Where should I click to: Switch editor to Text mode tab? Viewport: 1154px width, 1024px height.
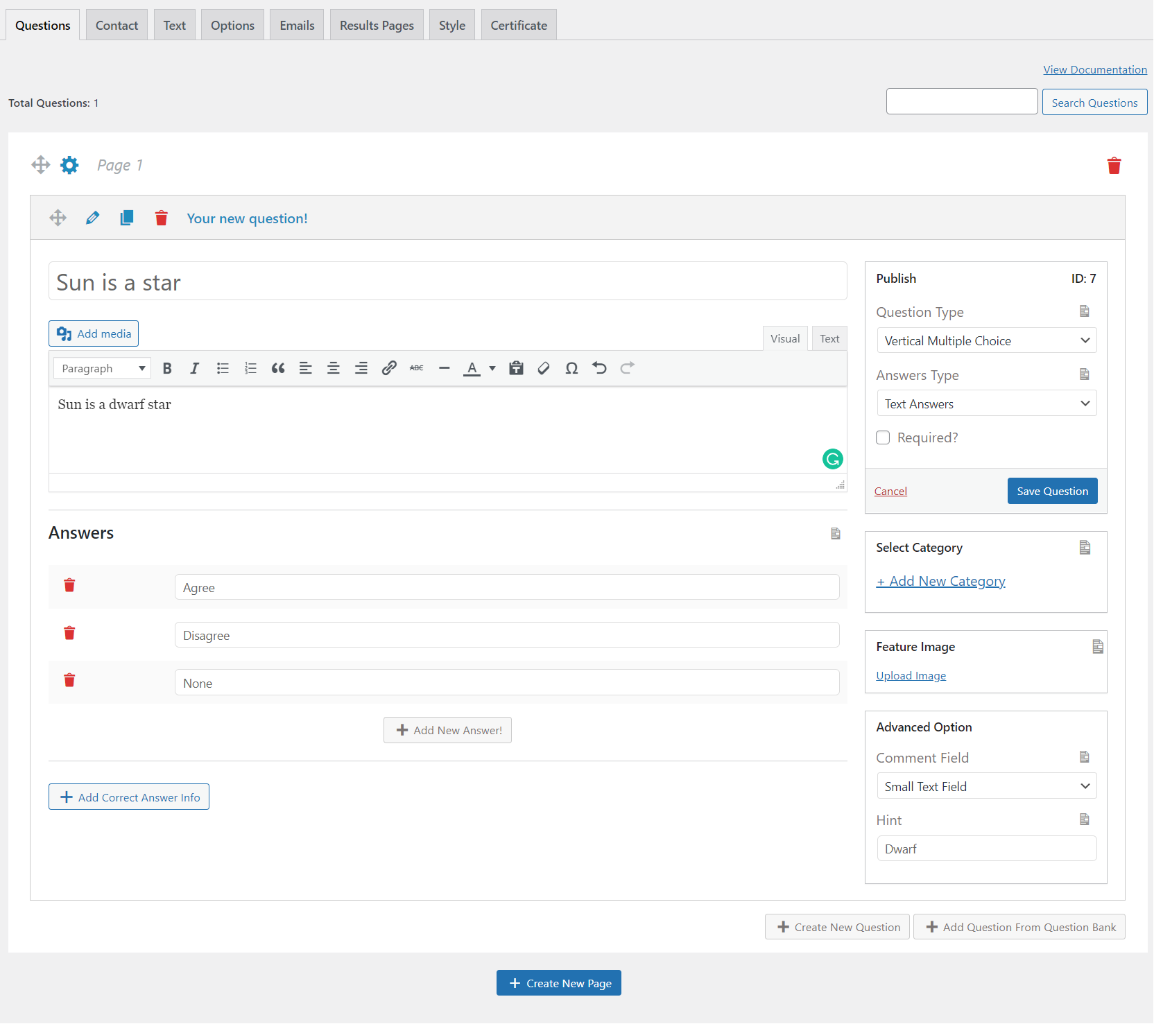[829, 338]
